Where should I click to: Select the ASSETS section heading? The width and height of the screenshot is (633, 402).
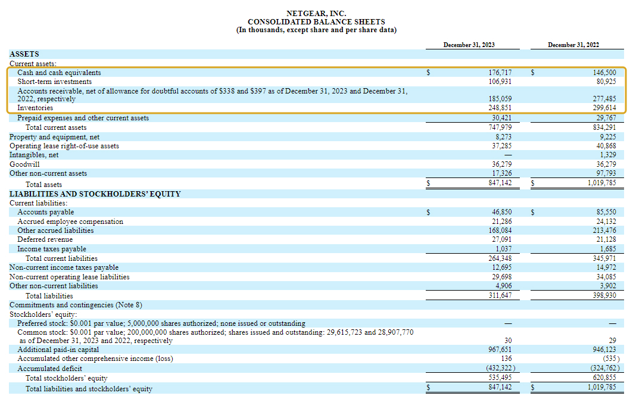[24, 53]
